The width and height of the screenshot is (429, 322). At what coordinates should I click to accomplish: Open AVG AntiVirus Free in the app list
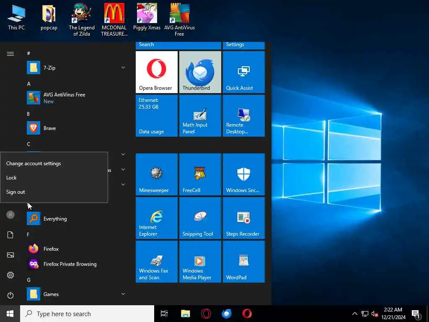pos(77,98)
